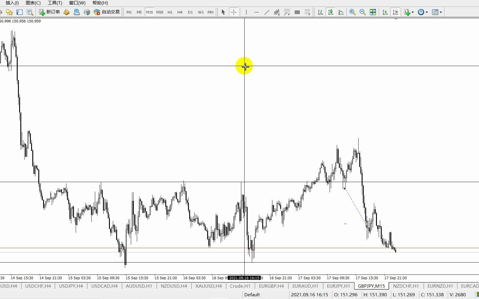The height and width of the screenshot is (299, 479).
Task: Switch timeframe to W1
Action: pyautogui.click(x=201, y=12)
